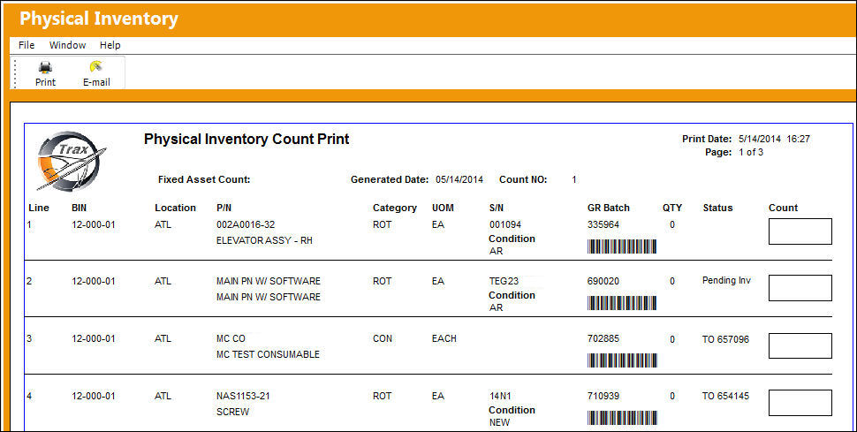Click the 'Physical Inventory' window title
Screen dimensions: 857x432
point(99,19)
